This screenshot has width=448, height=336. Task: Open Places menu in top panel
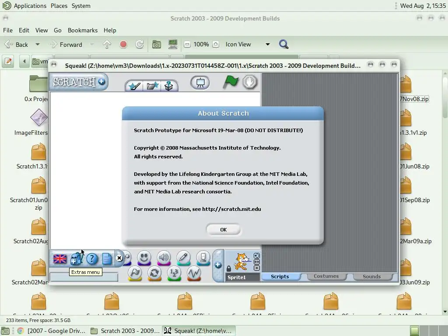59,6
